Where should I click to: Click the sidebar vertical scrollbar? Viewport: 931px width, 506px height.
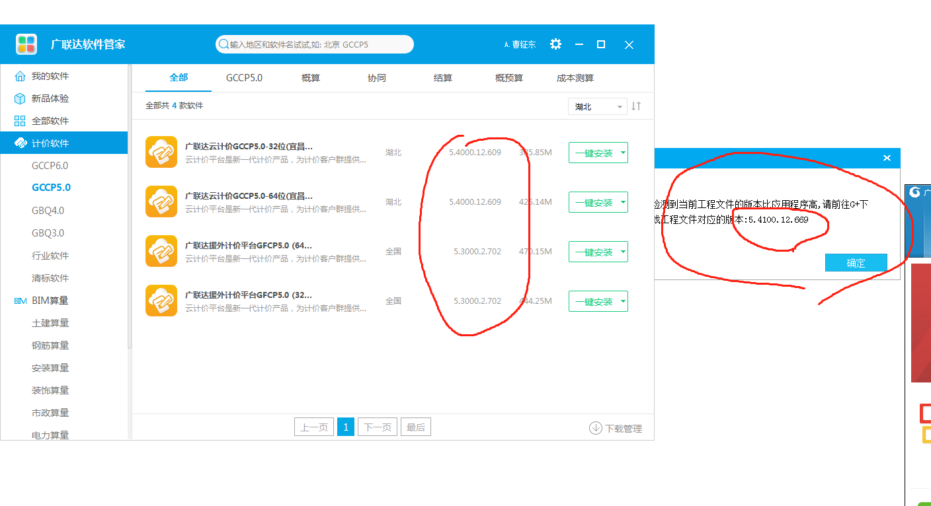point(130,206)
